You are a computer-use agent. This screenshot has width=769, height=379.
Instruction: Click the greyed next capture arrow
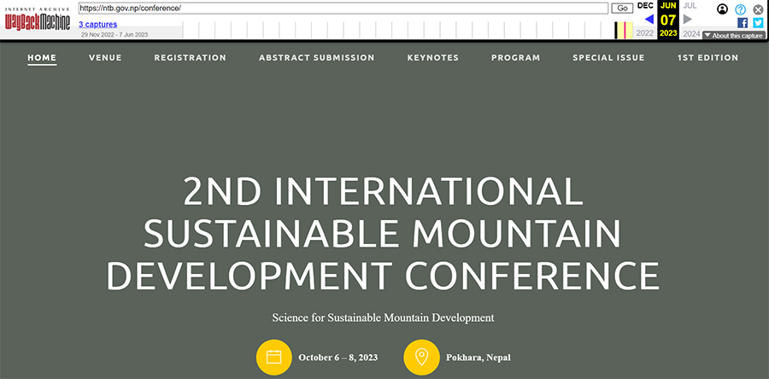(688, 19)
